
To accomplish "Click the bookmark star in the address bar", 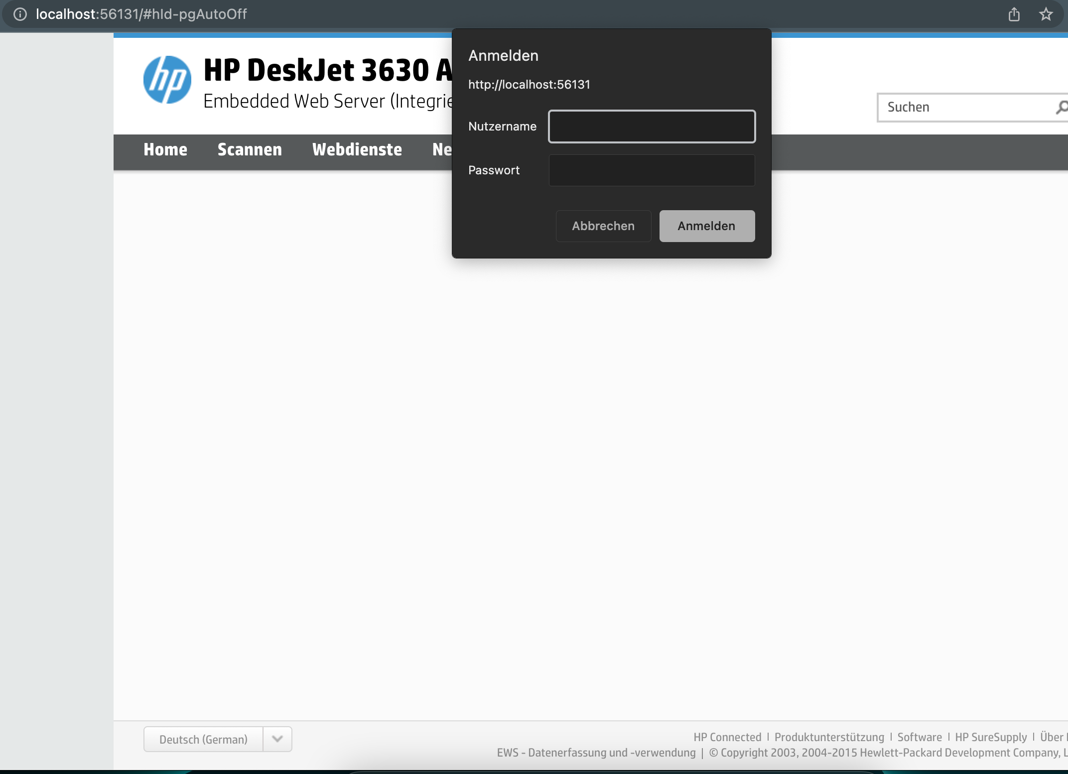I will coord(1046,14).
